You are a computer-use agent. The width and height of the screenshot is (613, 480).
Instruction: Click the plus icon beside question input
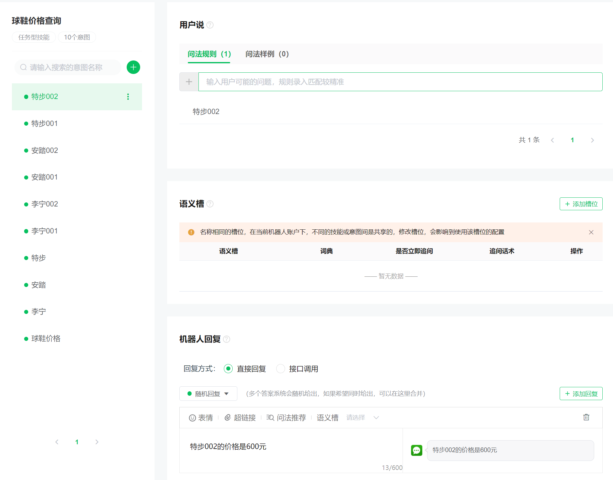tap(189, 82)
